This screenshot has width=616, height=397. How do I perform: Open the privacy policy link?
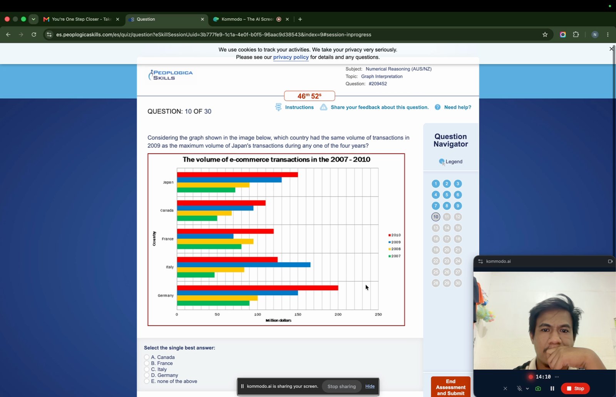(291, 57)
